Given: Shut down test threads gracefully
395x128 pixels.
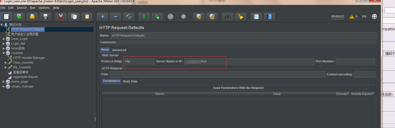Looking at the screenshot, I should click(184, 17).
